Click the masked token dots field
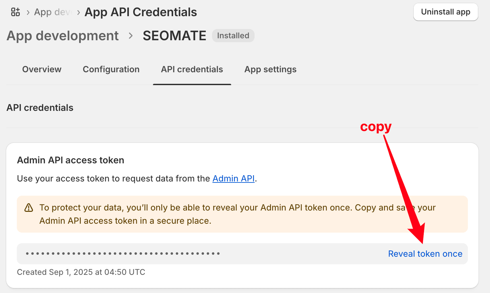The image size is (490, 293). click(x=123, y=254)
